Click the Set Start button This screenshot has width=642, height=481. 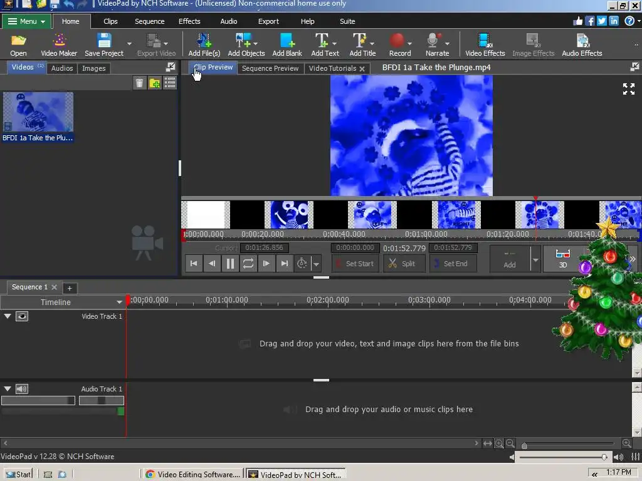coord(355,264)
